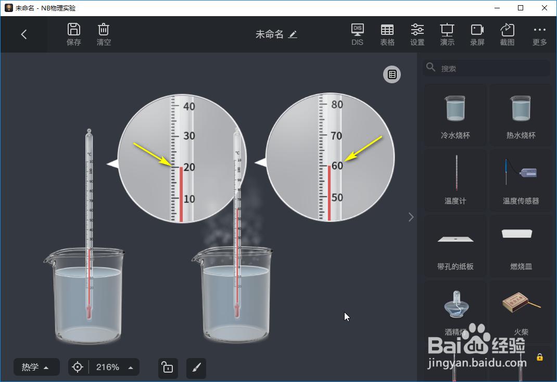Screen dimensions: 557x382
Task: Open the 表格 table tool
Action: [x=387, y=34]
